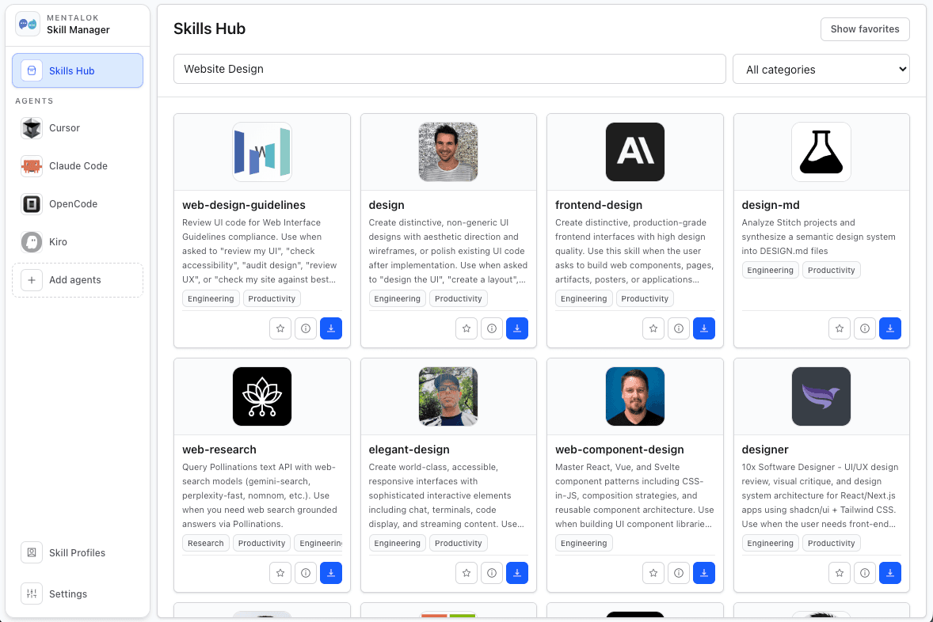Open Skill Profiles

[78, 553]
